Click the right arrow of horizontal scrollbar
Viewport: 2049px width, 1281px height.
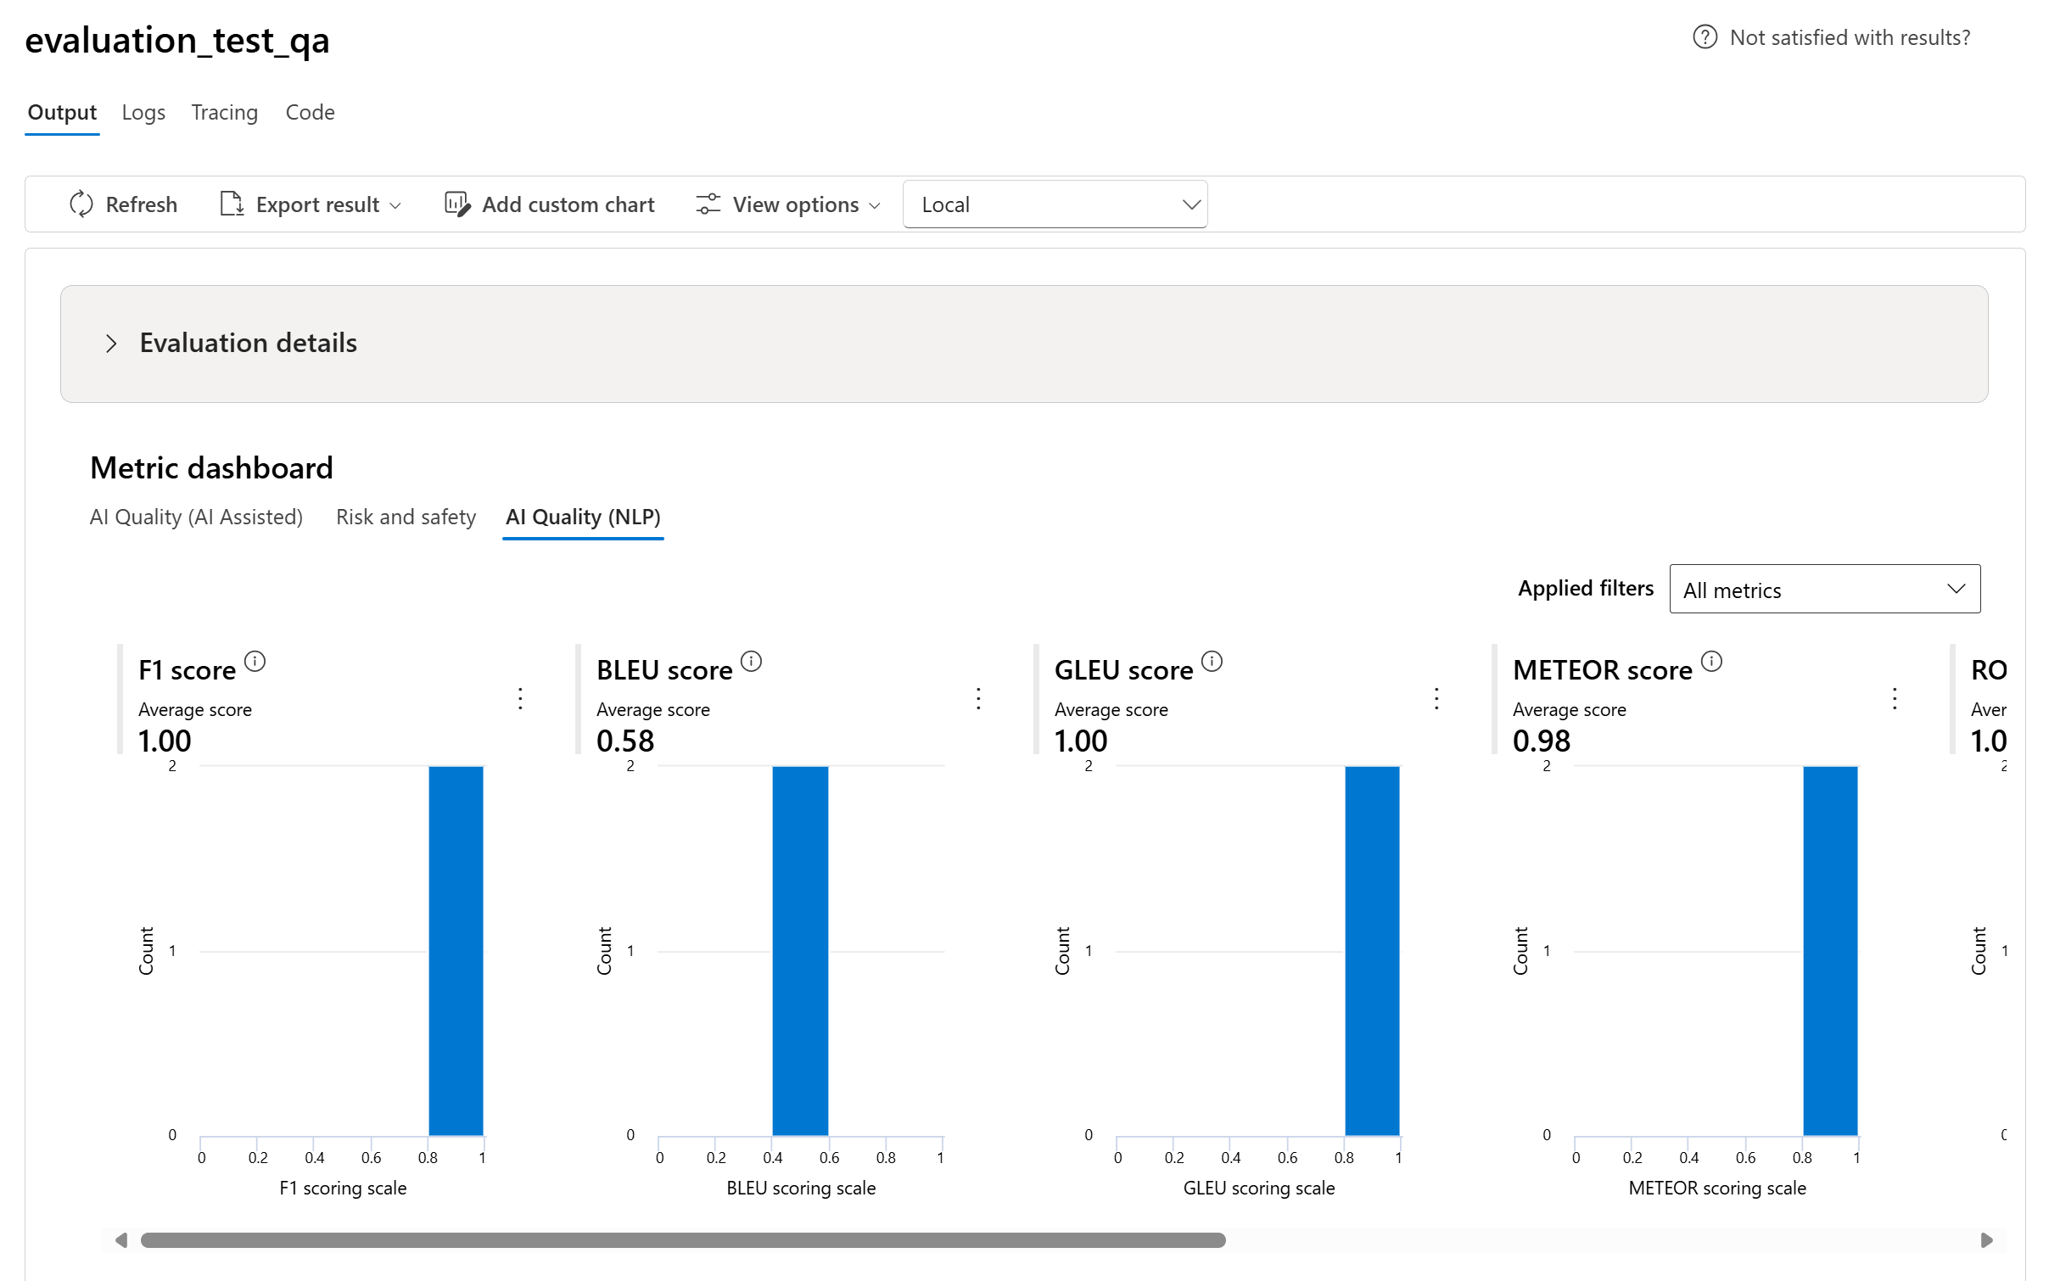(1986, 1240)
